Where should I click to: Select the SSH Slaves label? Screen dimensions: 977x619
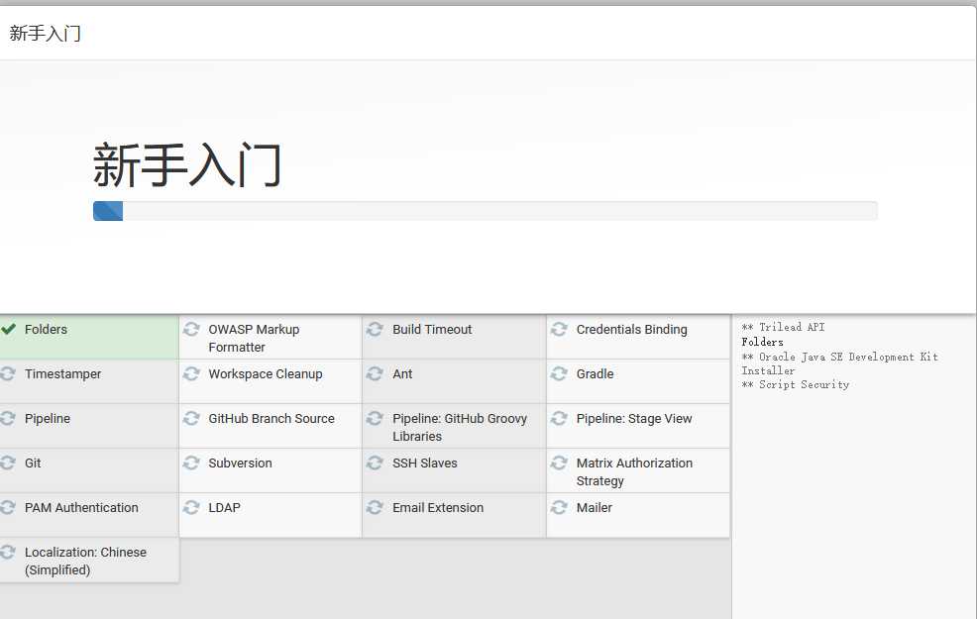click(x=424, y=463)
